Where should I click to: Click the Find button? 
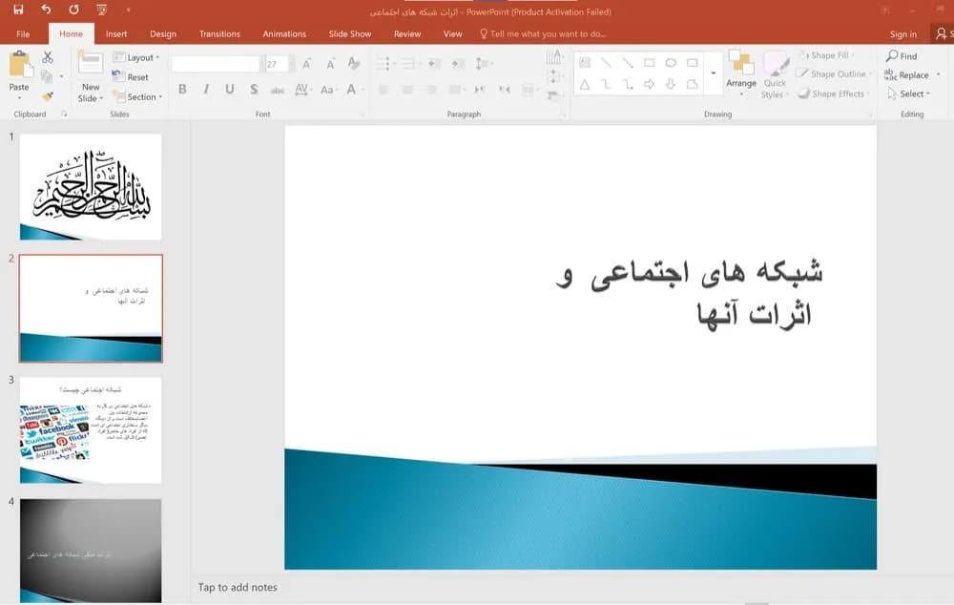(x=902, y=56)
